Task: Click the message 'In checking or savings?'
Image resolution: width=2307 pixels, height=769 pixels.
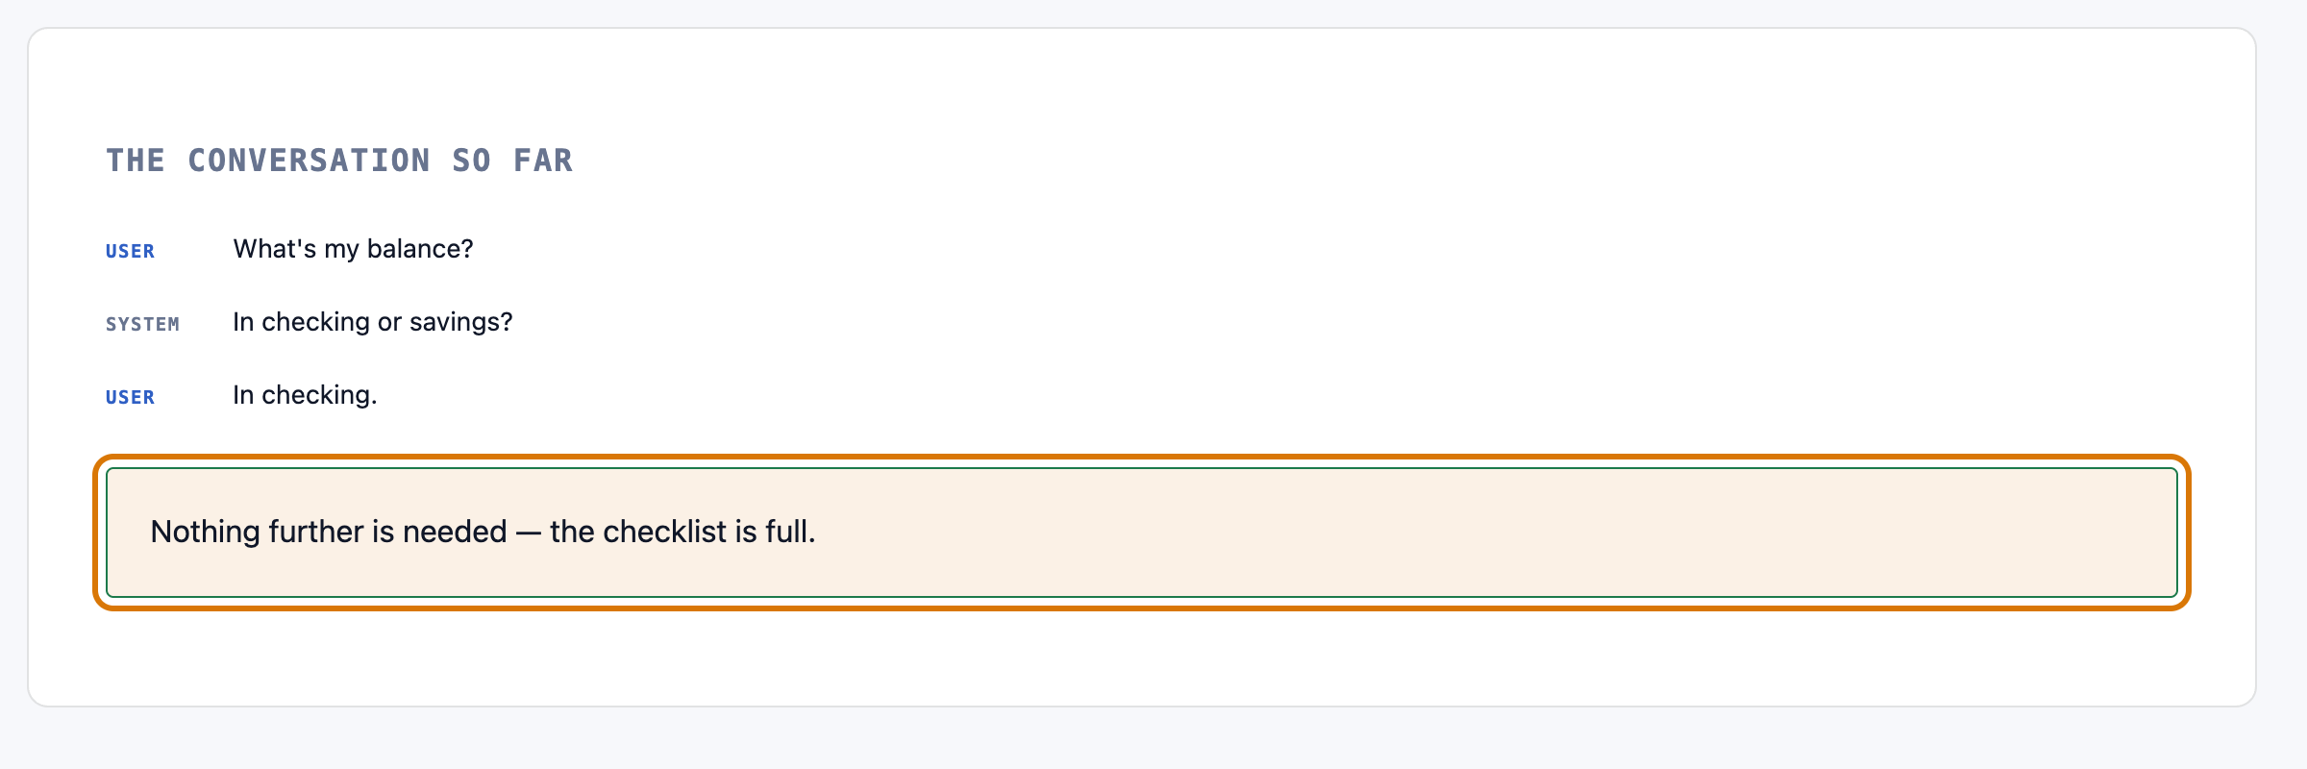Action: click(x=372, y=322)
